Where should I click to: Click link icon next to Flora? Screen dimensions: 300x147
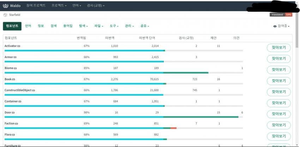(x=13, y=135)
